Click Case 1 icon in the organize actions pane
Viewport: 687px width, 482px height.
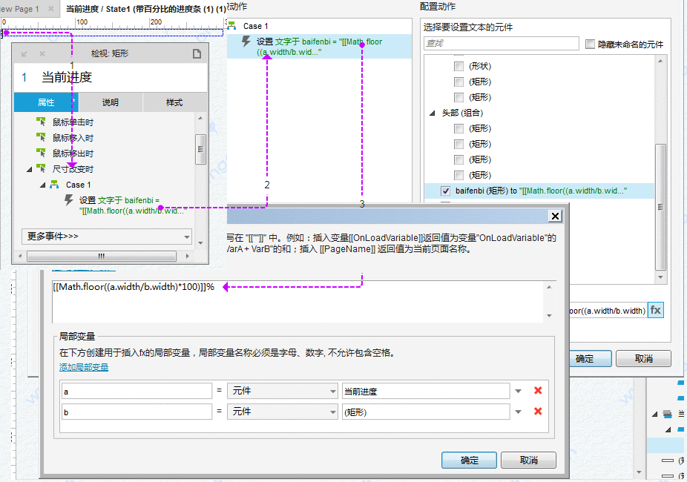tap(231, 26)
